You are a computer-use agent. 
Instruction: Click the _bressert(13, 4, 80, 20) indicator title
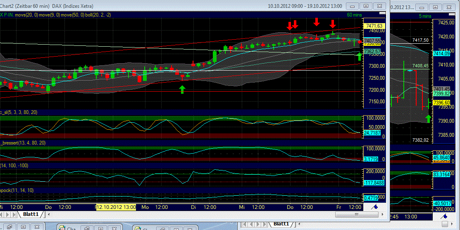[23, 143]
